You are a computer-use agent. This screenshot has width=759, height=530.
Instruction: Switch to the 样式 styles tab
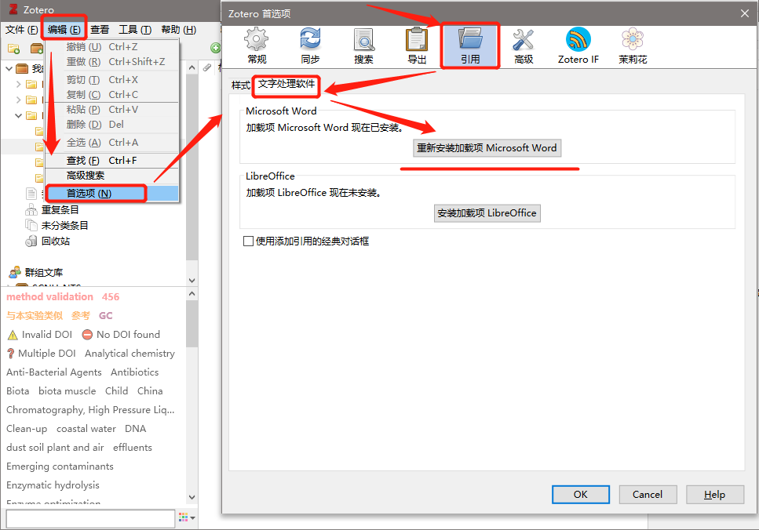[241, 85]
